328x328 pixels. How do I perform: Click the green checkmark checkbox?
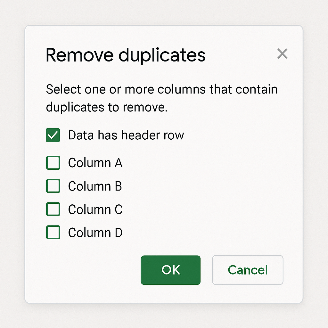pyautogui.click(x=53, y=135)
